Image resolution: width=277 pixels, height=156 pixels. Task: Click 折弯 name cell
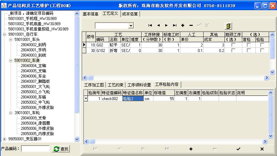(115, 51)
